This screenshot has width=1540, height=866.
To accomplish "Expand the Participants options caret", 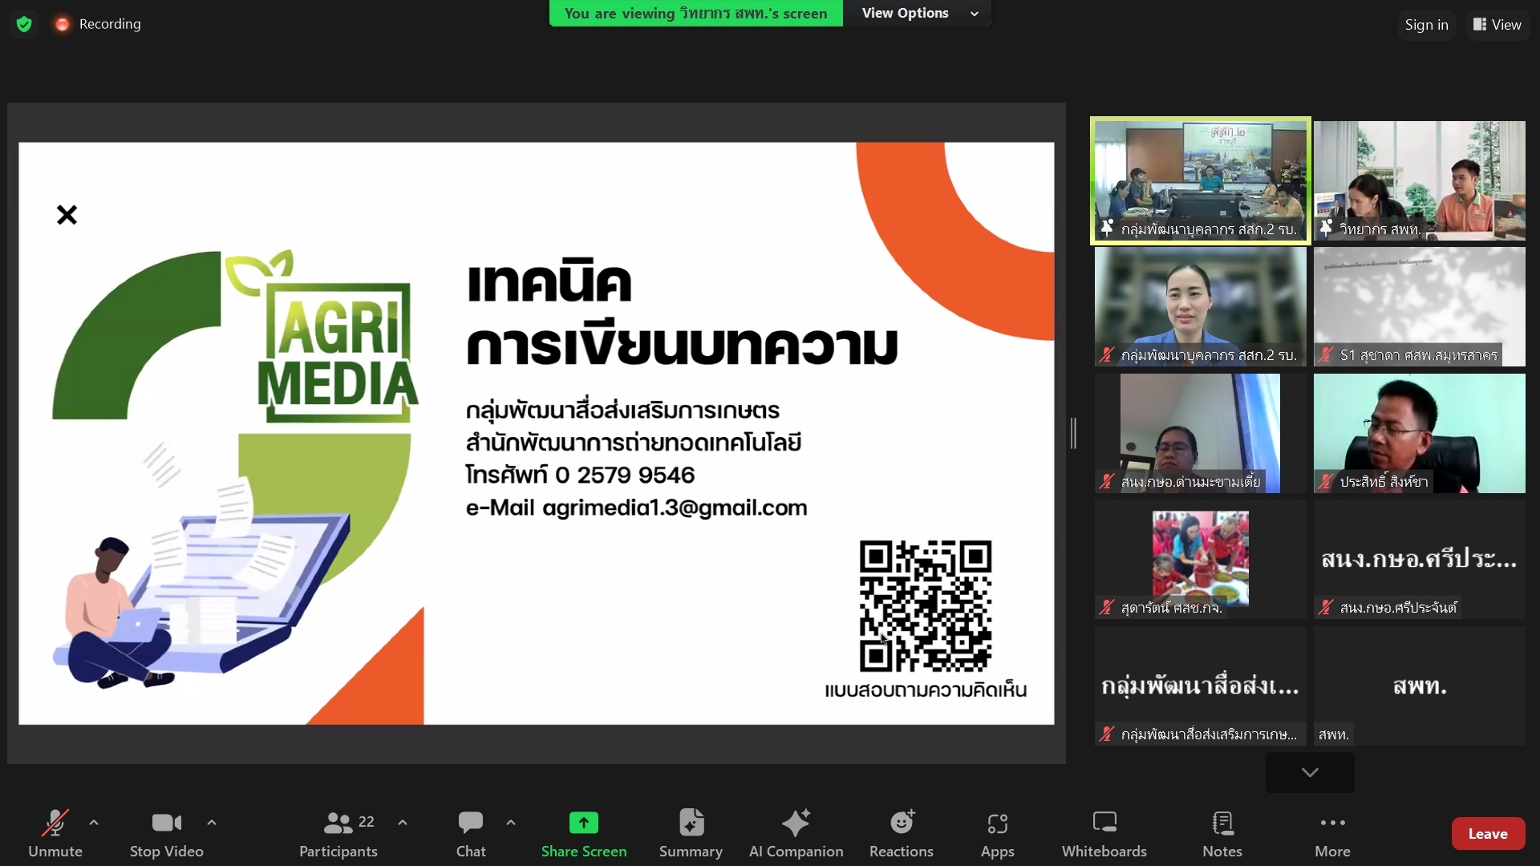I will [403, 823].
